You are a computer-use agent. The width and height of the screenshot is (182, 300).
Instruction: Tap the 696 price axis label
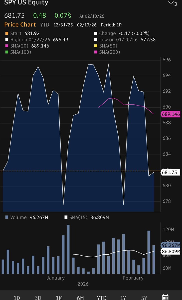(167, 60)
